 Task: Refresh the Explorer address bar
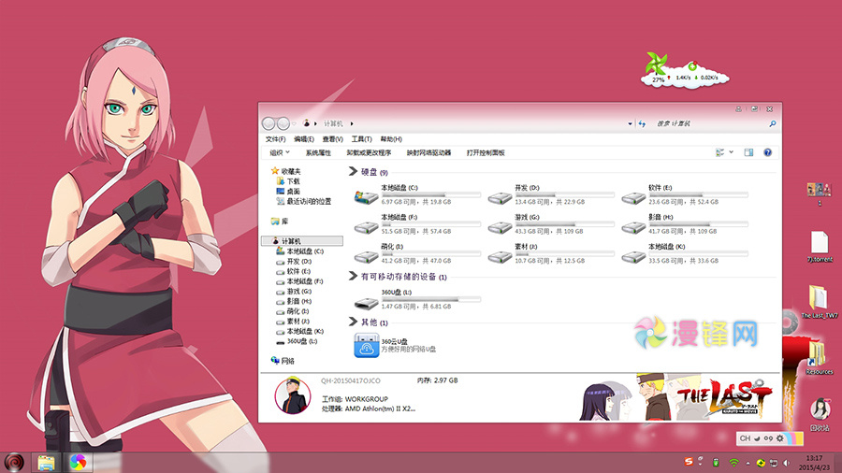pos(642,124)
